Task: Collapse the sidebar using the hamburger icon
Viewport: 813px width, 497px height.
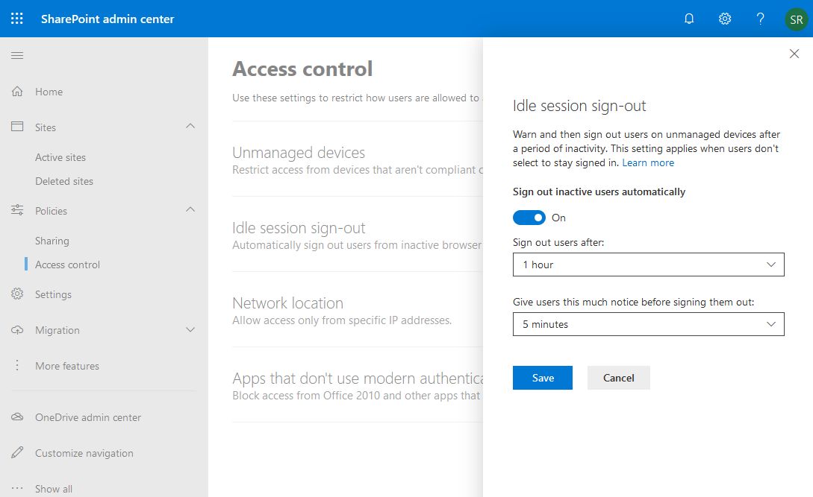Action: point(16,54)
